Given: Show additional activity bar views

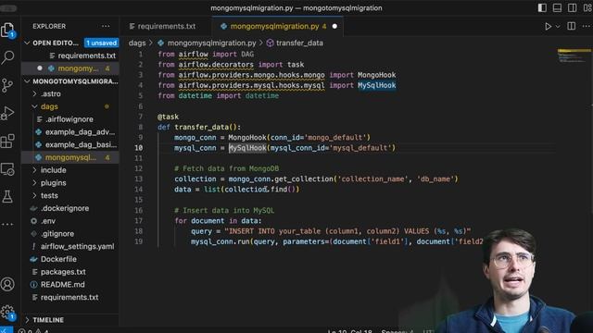Looking at the screenshot, I should [x=7, y=224].
